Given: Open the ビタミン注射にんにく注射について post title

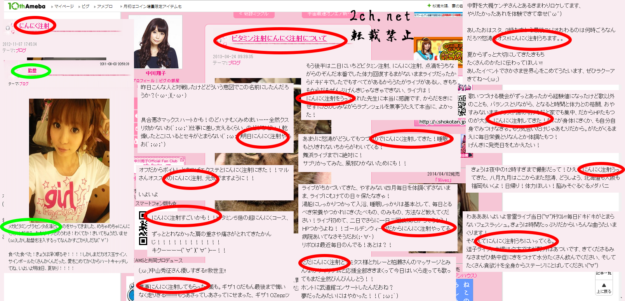Looking at the screenshot, I should coord(279,38).
